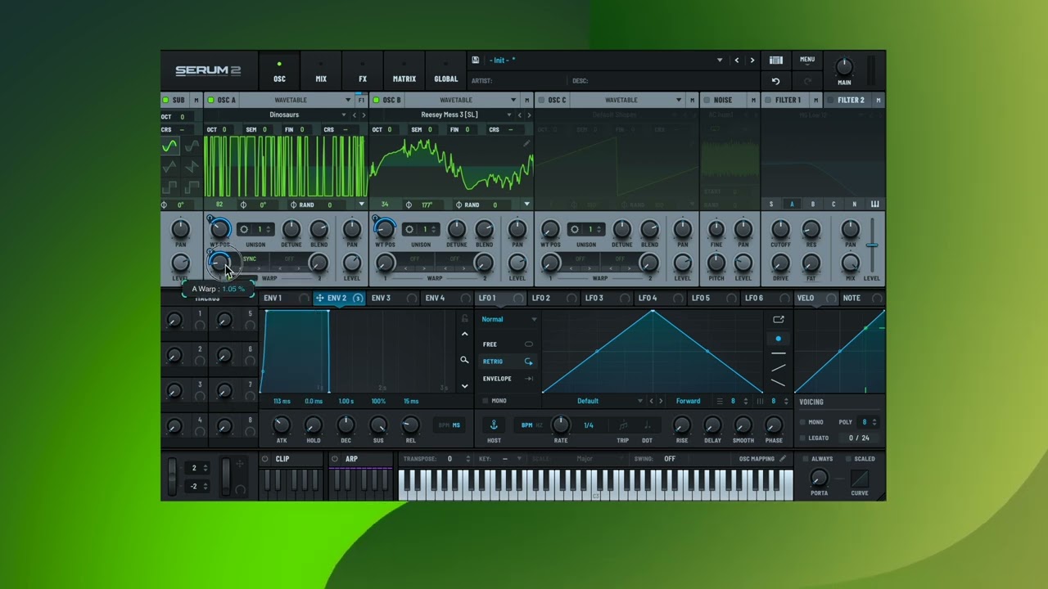
Task: Open OSC A WAVETABLE type dropdown
Action: pyautogui.click(x=297, y=100)
